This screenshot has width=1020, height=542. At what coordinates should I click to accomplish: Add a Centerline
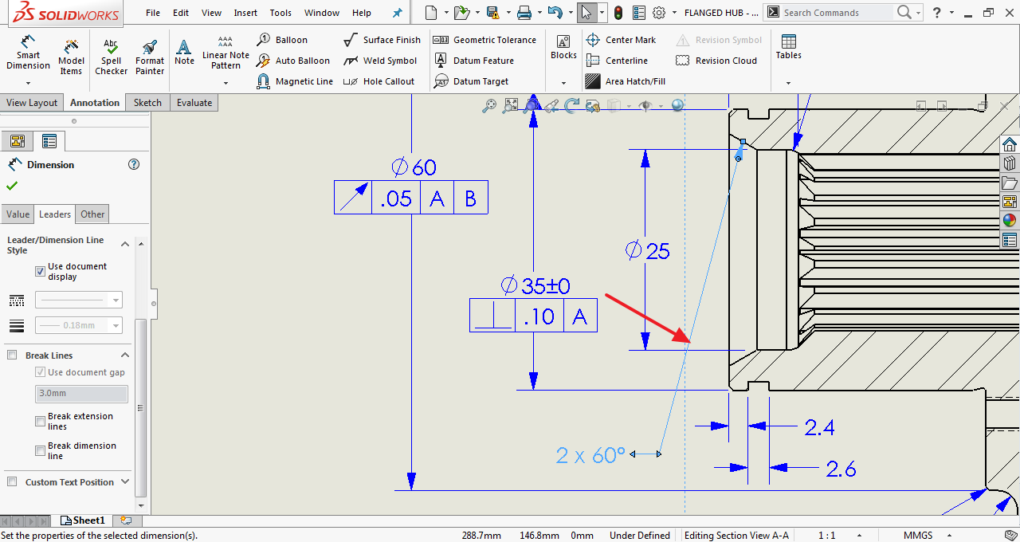[617, 61]
